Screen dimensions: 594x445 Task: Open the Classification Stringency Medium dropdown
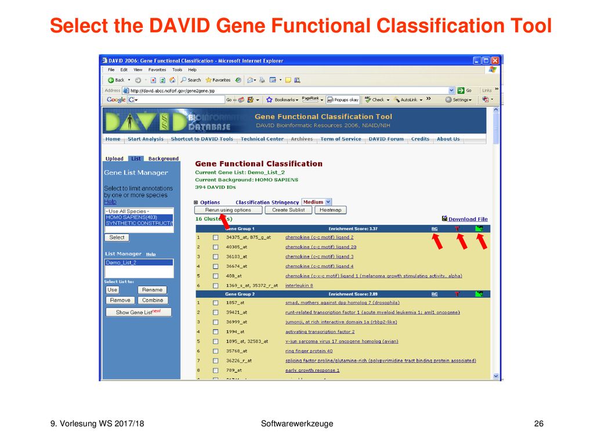[328, 202]
